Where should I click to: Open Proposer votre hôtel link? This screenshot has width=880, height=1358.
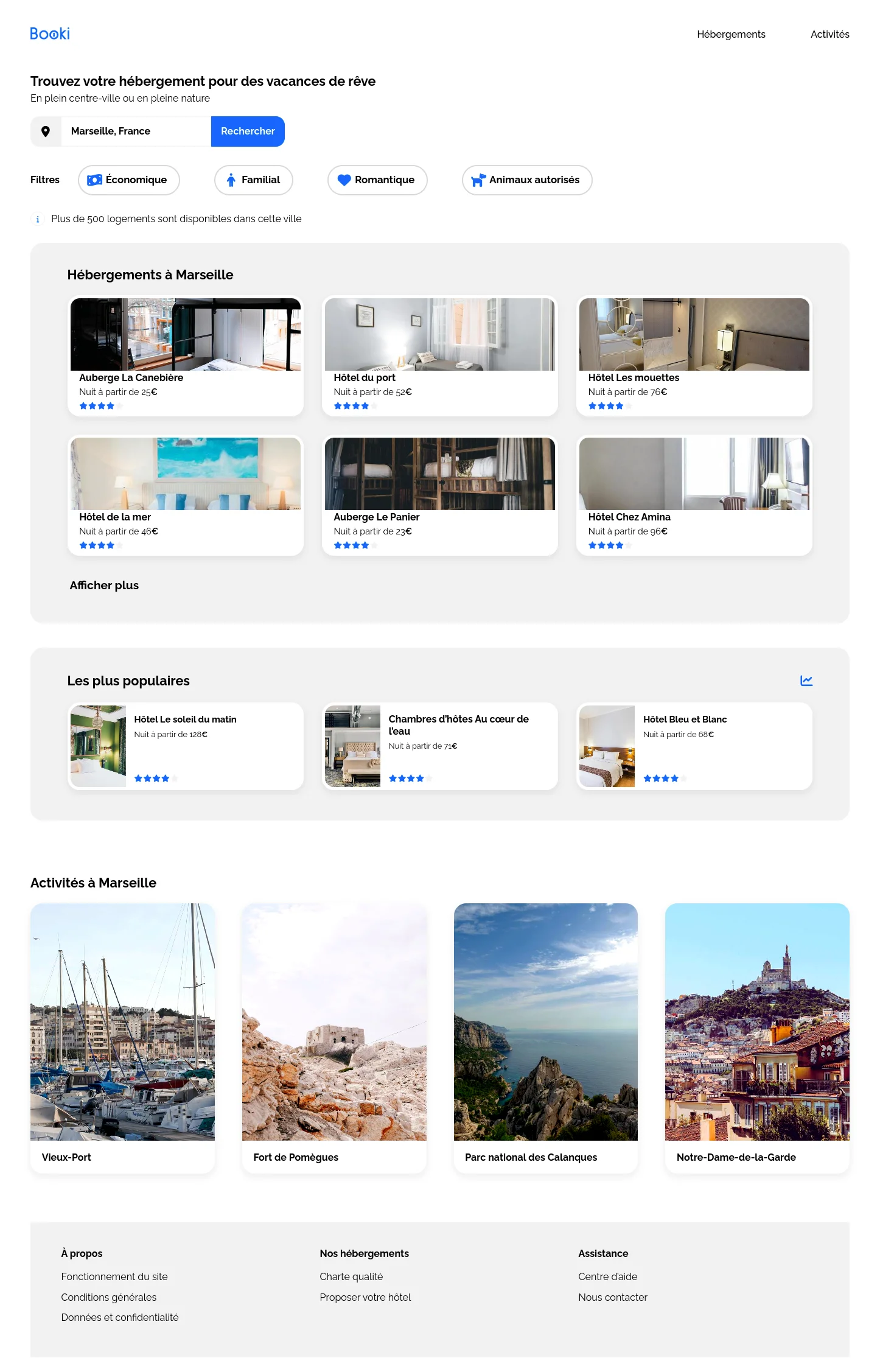click(365, 1297)
